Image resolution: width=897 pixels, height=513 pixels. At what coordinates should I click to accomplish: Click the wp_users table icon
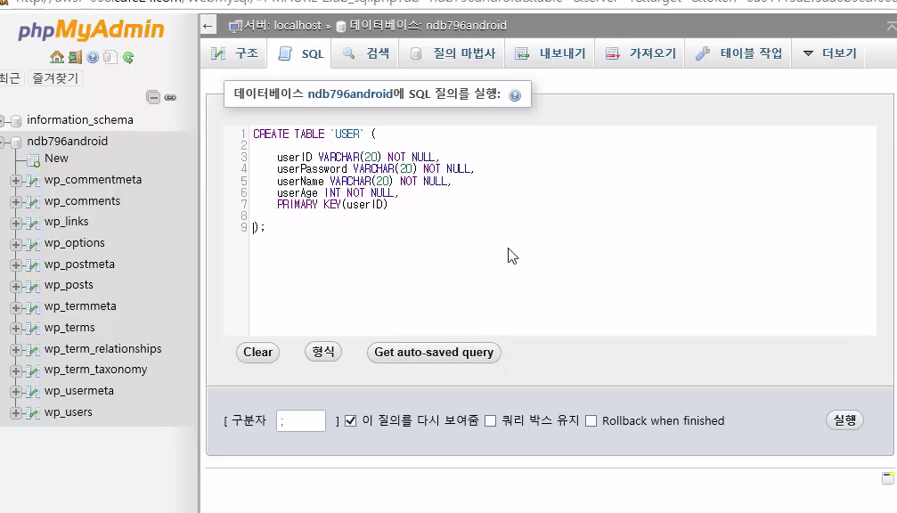click(x=33, y=413)
